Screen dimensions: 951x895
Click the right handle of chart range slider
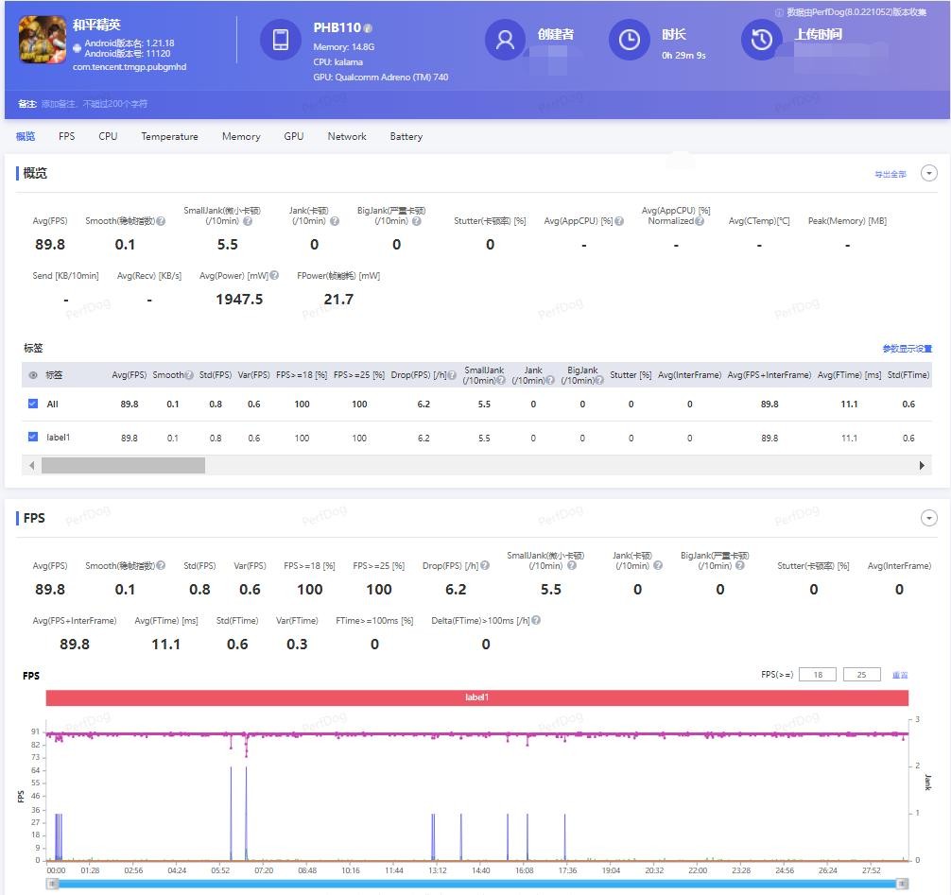(903, 884)
